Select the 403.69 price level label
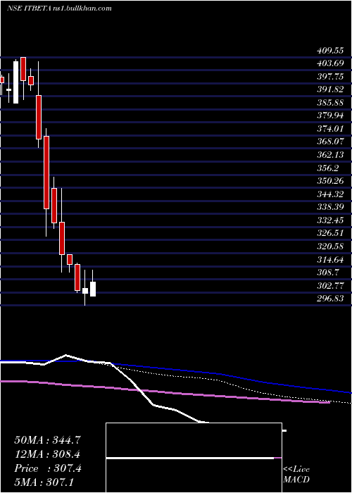352x493 pixels. pos(330,63)
